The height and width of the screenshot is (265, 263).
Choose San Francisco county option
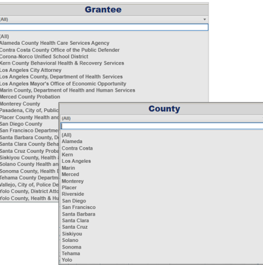[79, 207]
